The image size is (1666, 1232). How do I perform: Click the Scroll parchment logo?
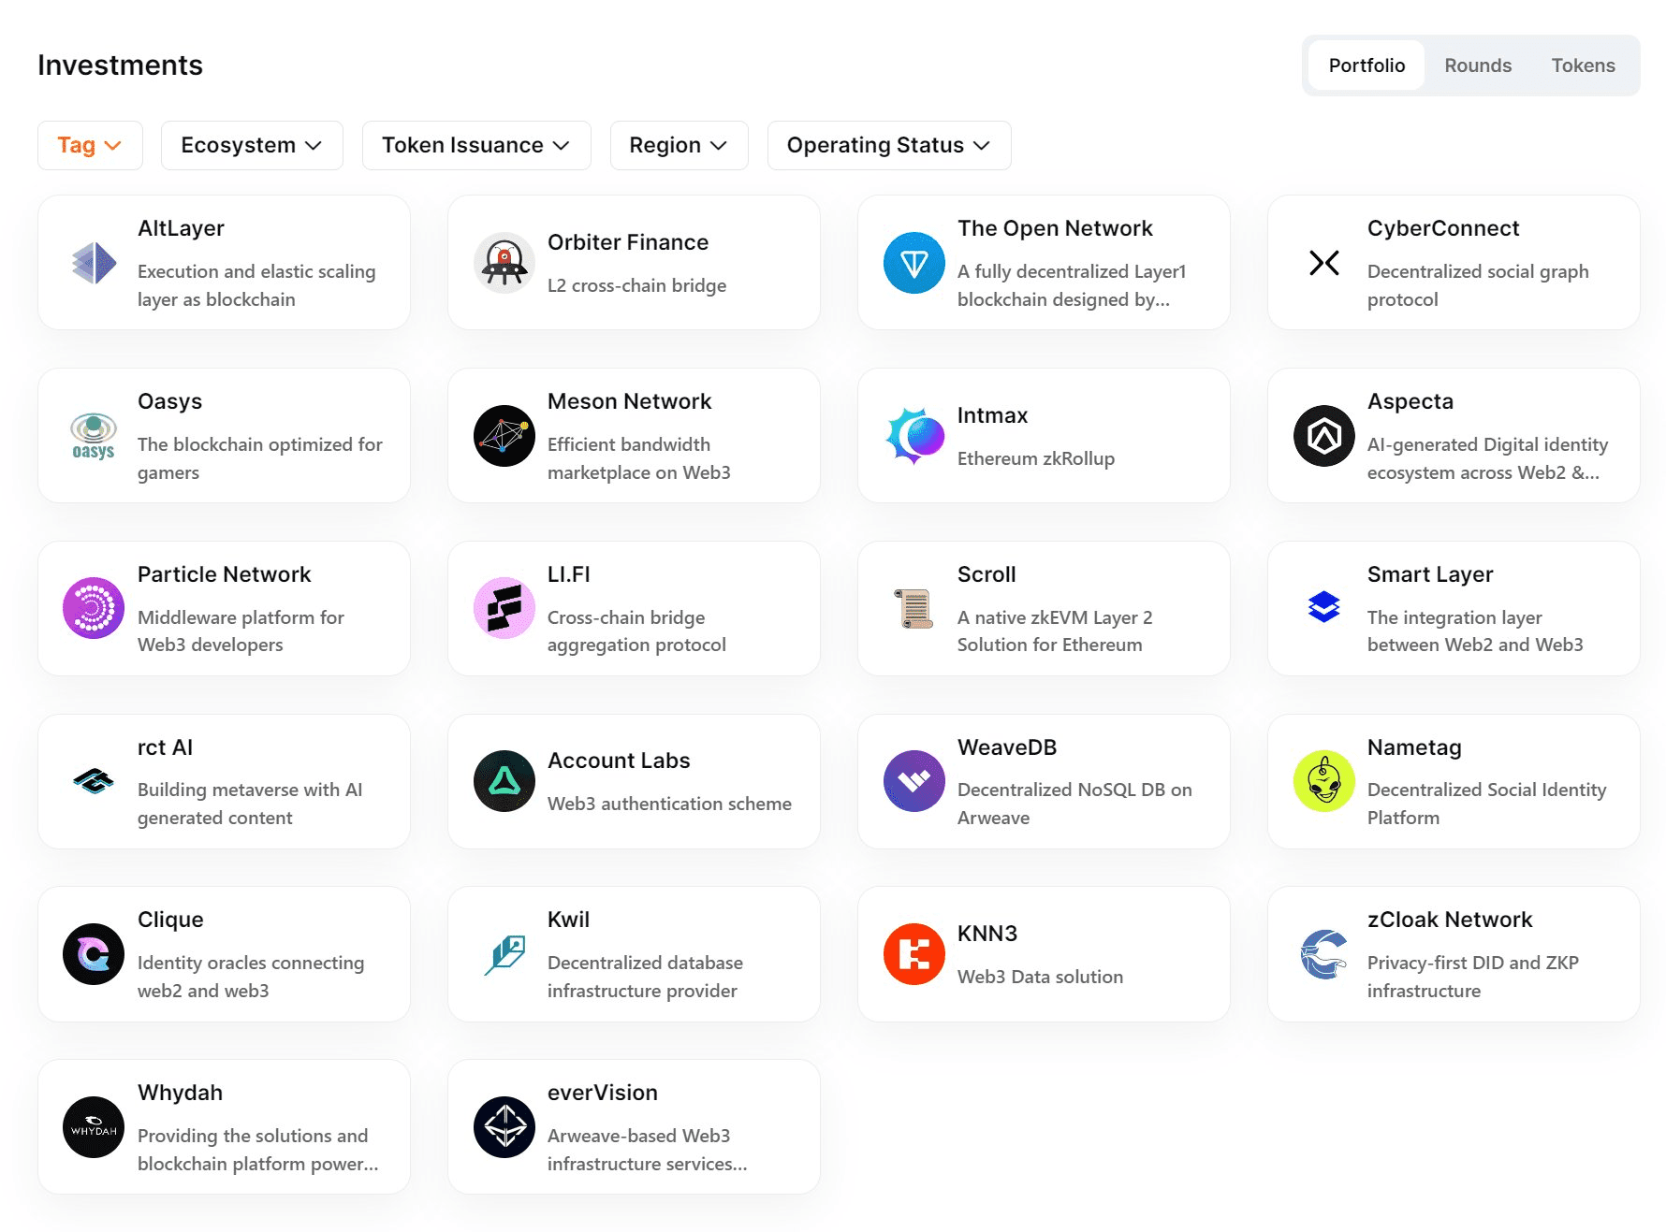pyautogui.click(x=914, y=608)
